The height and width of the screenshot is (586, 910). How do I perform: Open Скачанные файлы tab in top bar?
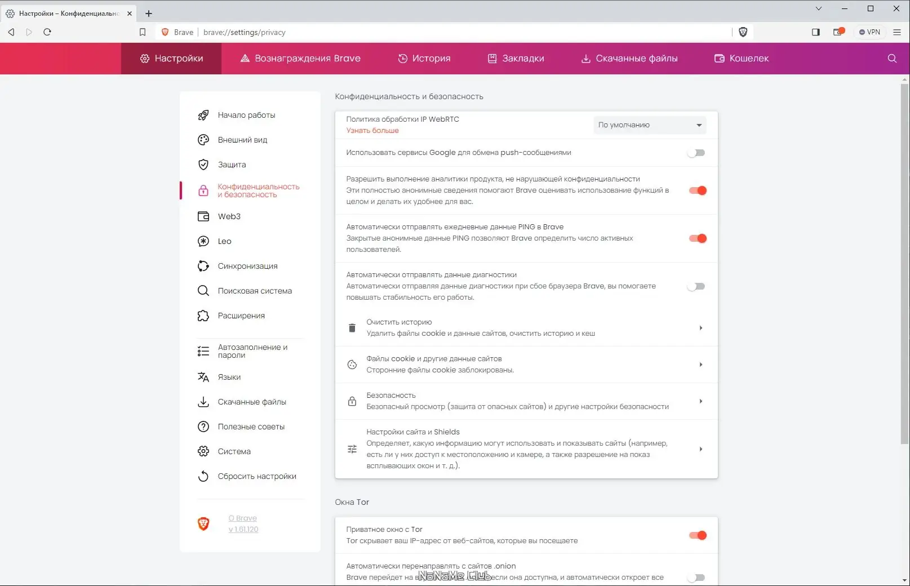[629, 58]
